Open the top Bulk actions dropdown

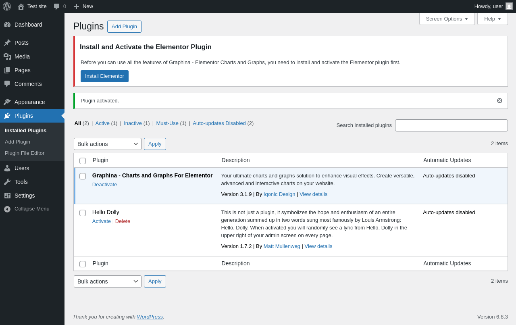(107, 144)
